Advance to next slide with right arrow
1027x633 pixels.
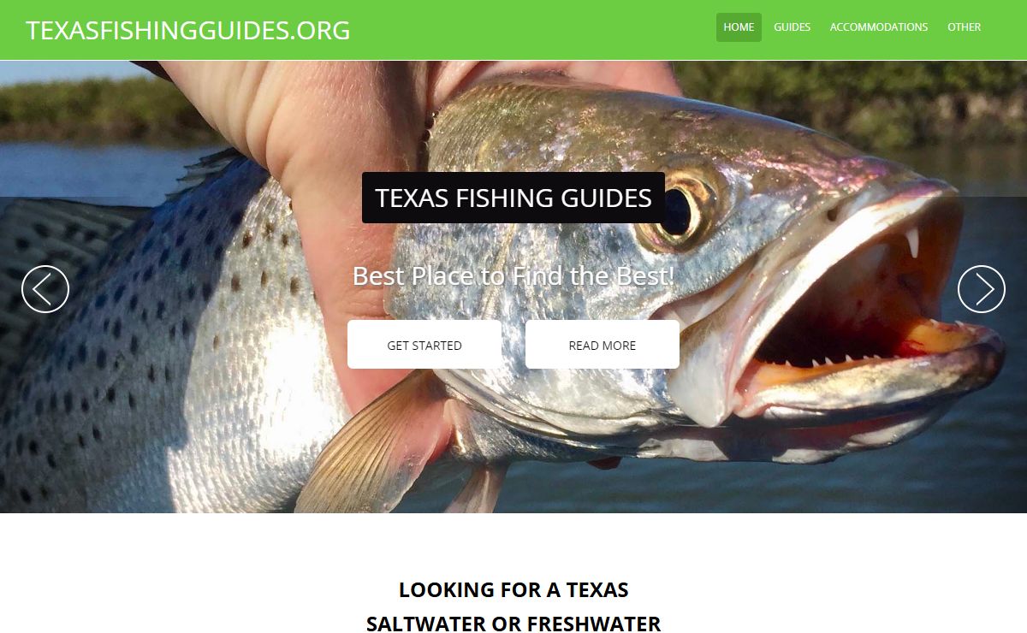tap(982, 289)
